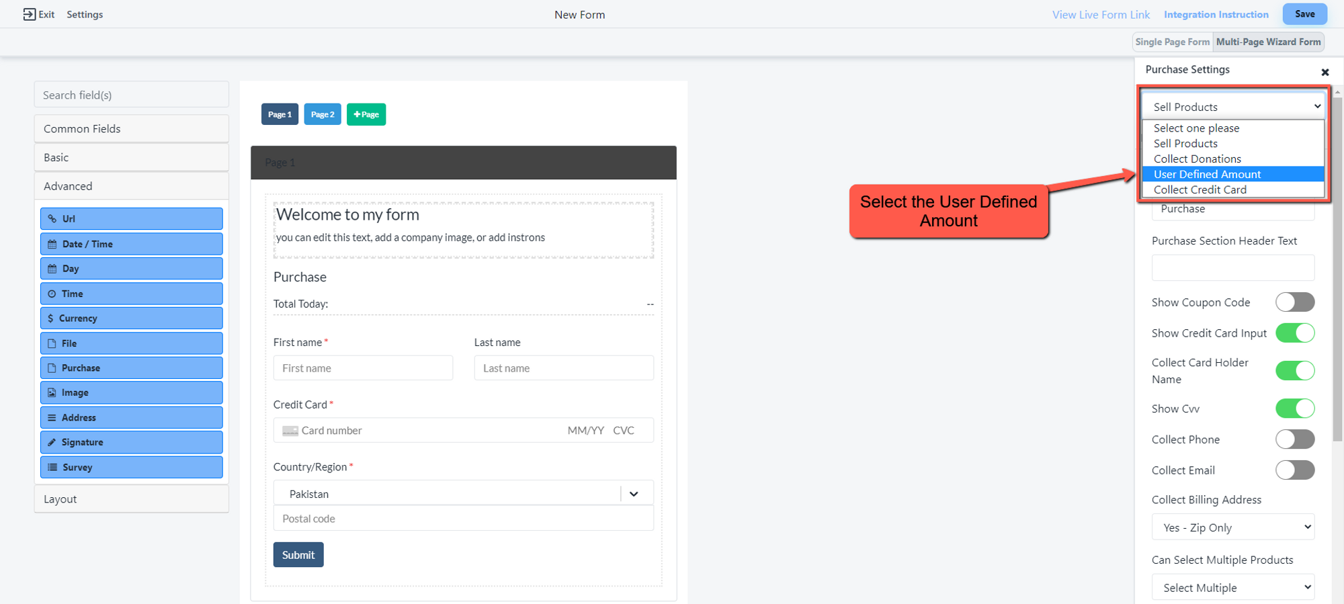Switch to the Page 2 tab
1344x604 pixels.
(323, 114)
